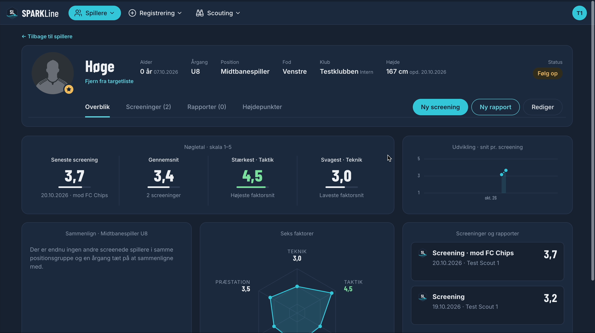The height and width of the screenshot is (333, 595).
Task: Click the green Taktik score bar
Action: tap(253, 187)
